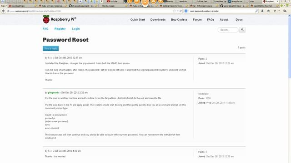Click the browser search bar magnifier icon
Viewport: 291px width, 163px height.
pyautogui.click(x=256, y=11)
